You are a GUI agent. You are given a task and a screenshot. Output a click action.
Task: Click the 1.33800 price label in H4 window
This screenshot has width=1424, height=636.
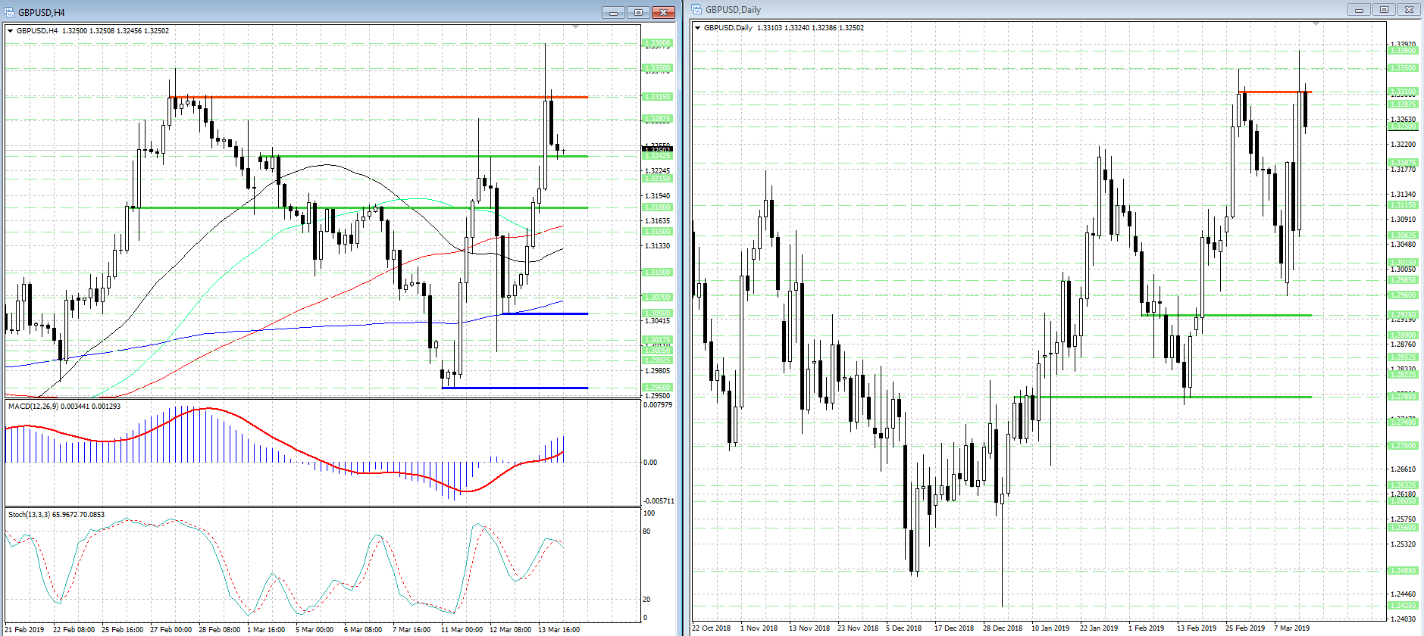coord(657,43)
